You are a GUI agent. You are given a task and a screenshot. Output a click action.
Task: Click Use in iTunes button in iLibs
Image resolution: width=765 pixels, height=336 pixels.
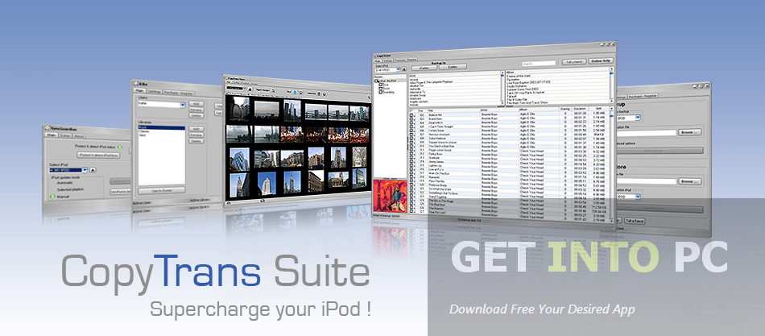(x=162, y=190)
